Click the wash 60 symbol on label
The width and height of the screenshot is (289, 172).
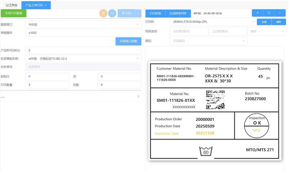click(x=206, y=151)
